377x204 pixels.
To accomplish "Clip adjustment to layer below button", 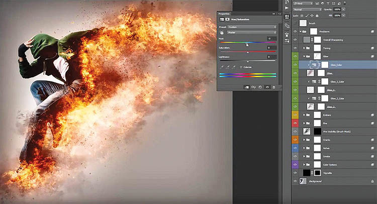I will coord(246,87).
